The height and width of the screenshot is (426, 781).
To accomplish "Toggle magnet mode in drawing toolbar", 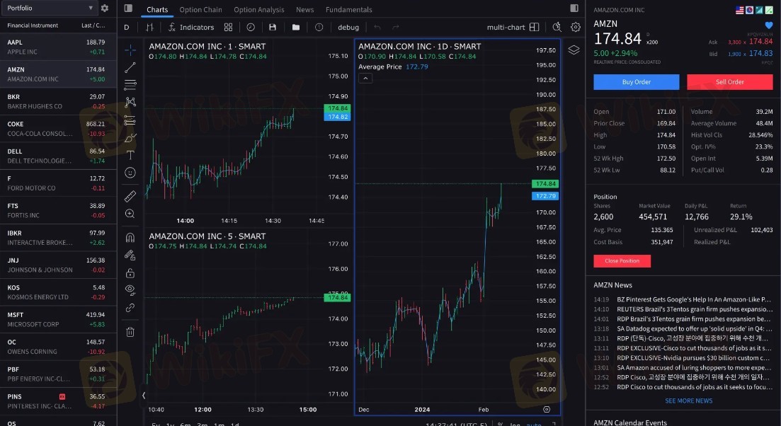I will 130,238.
